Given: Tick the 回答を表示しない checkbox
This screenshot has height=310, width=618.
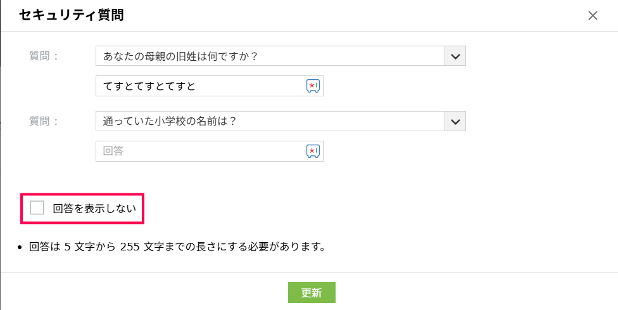Looking at the screenshot, I should coord(37,207).
